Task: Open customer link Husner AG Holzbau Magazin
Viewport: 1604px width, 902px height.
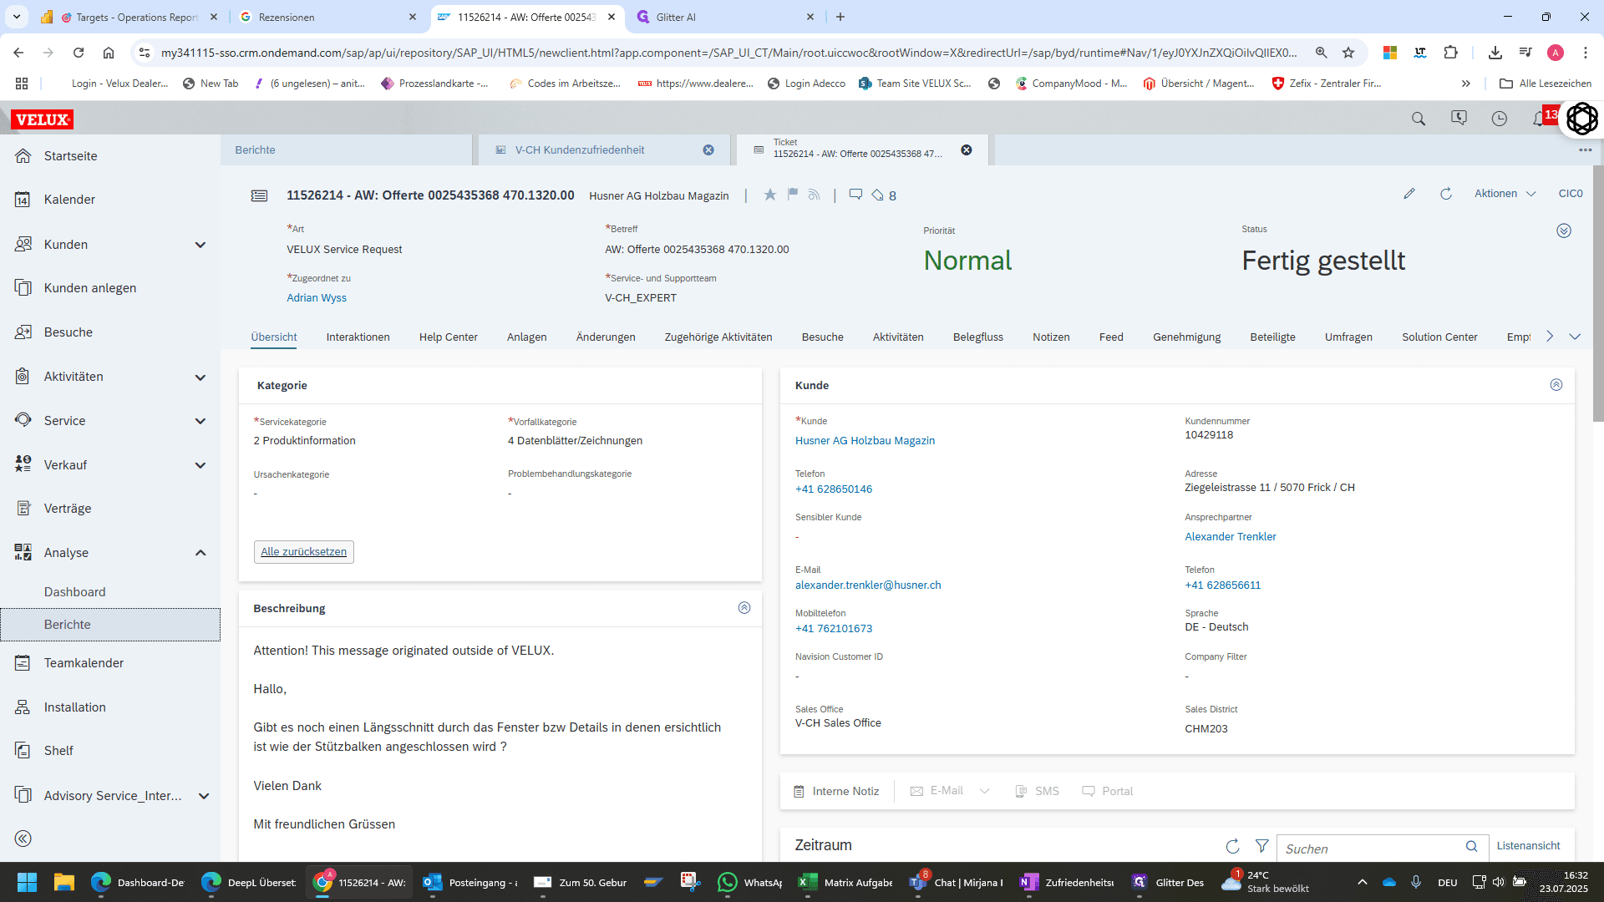Action: point(865,441)
